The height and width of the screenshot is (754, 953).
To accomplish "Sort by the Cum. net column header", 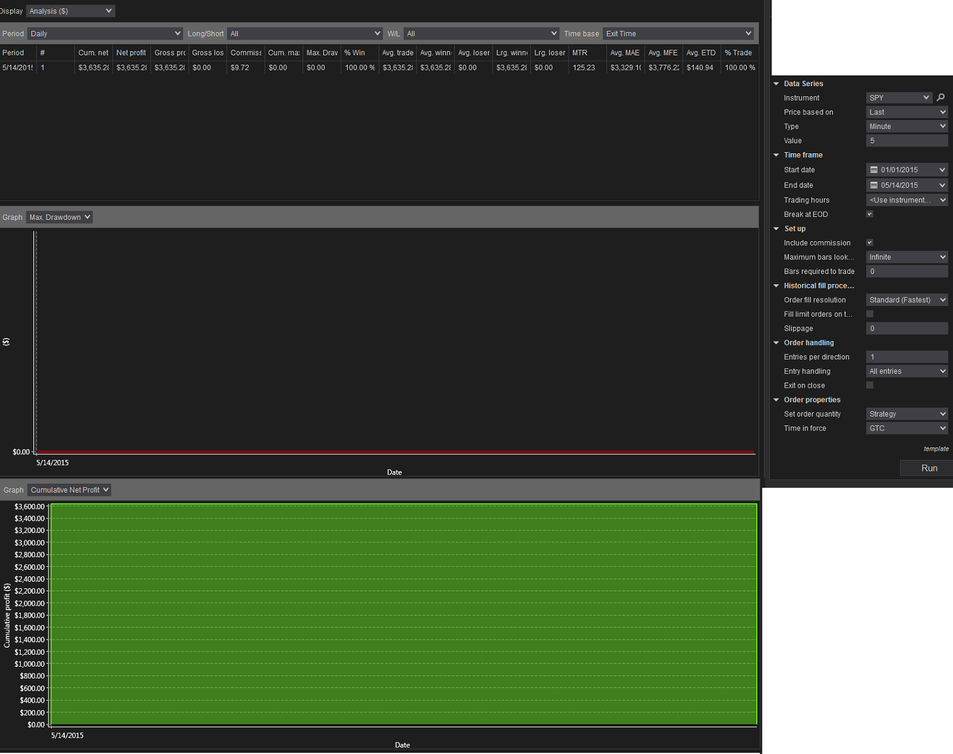I will click(93, 53).
